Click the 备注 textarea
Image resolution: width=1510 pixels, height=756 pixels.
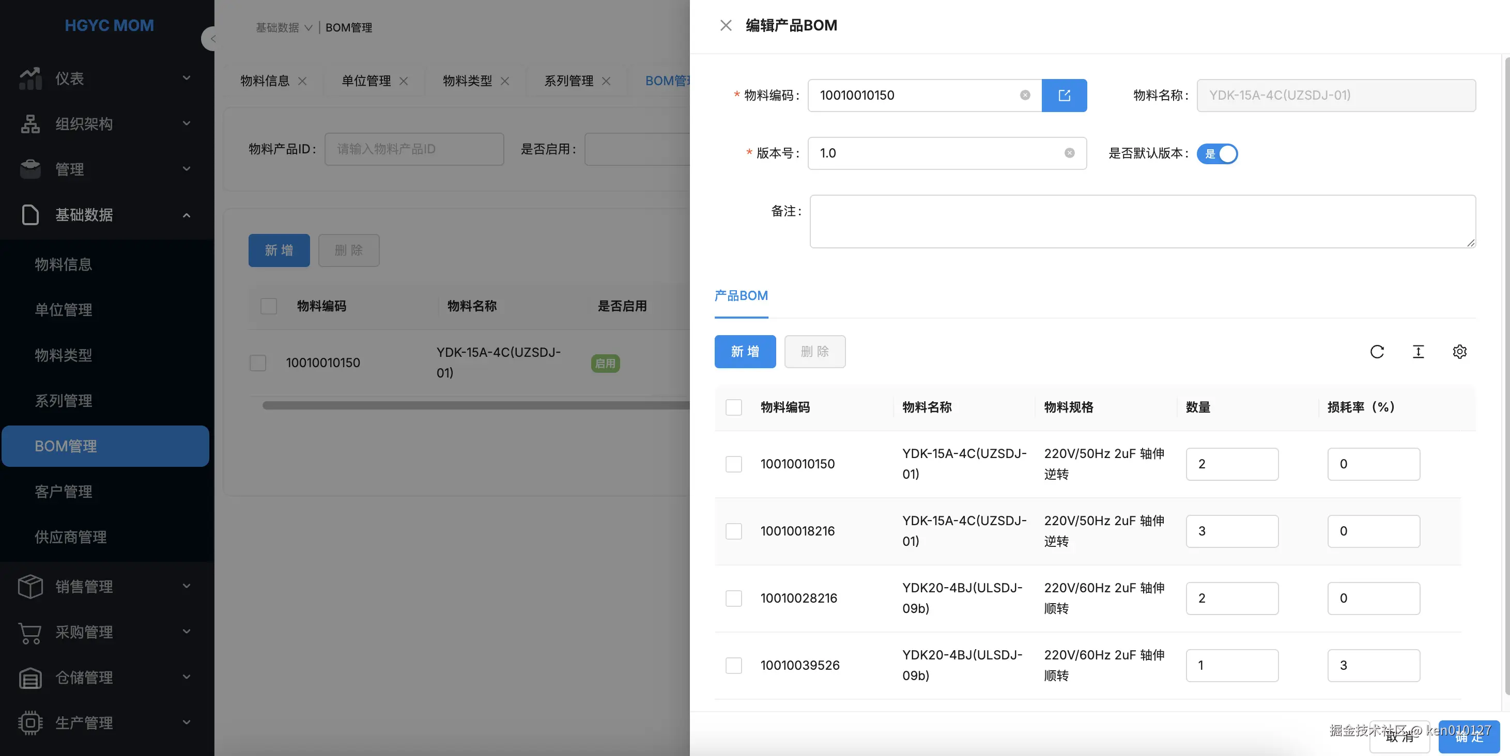click(x=1142, y=222)
